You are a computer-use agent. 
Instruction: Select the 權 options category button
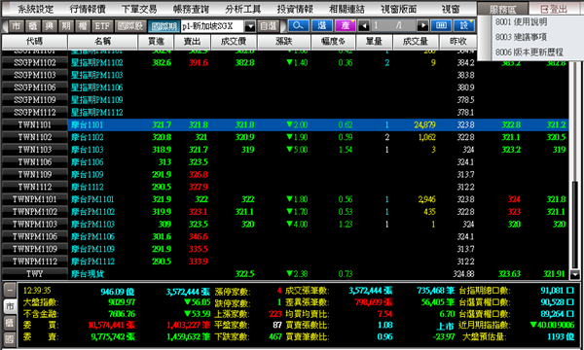tap(83, 26)
